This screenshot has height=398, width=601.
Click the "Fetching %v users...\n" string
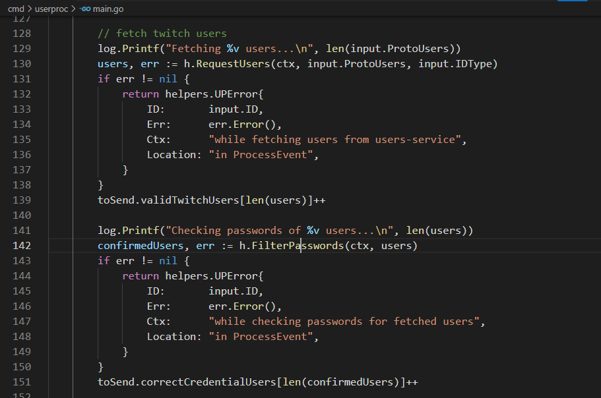pos(239,49)
